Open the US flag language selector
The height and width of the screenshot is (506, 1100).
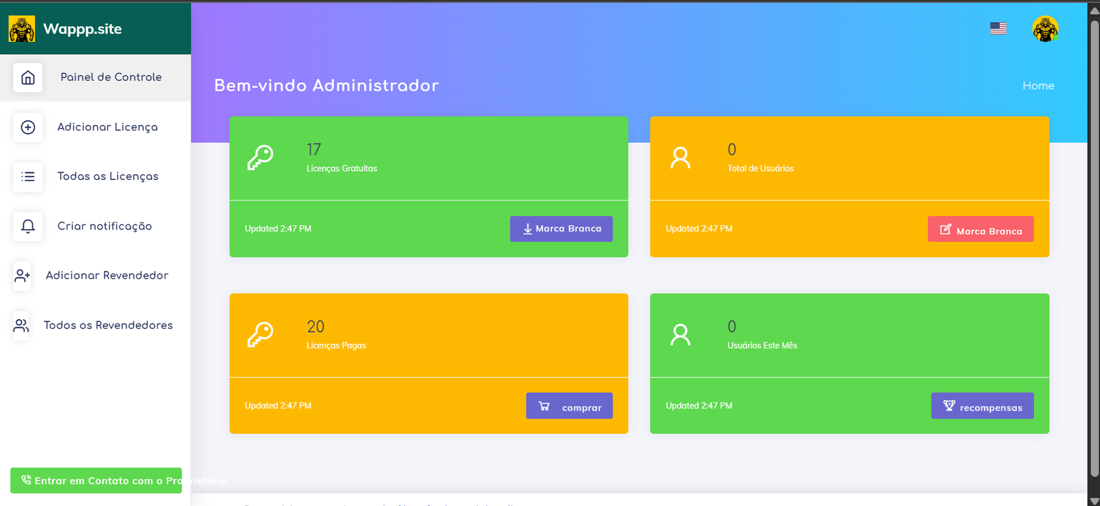coord(998,28)
